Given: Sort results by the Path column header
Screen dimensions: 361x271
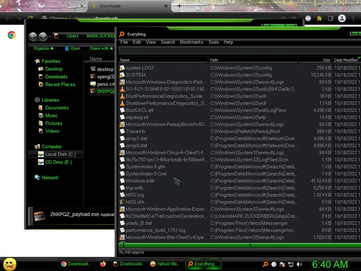Looking at the screenshot, I should [x=253, y=60].
